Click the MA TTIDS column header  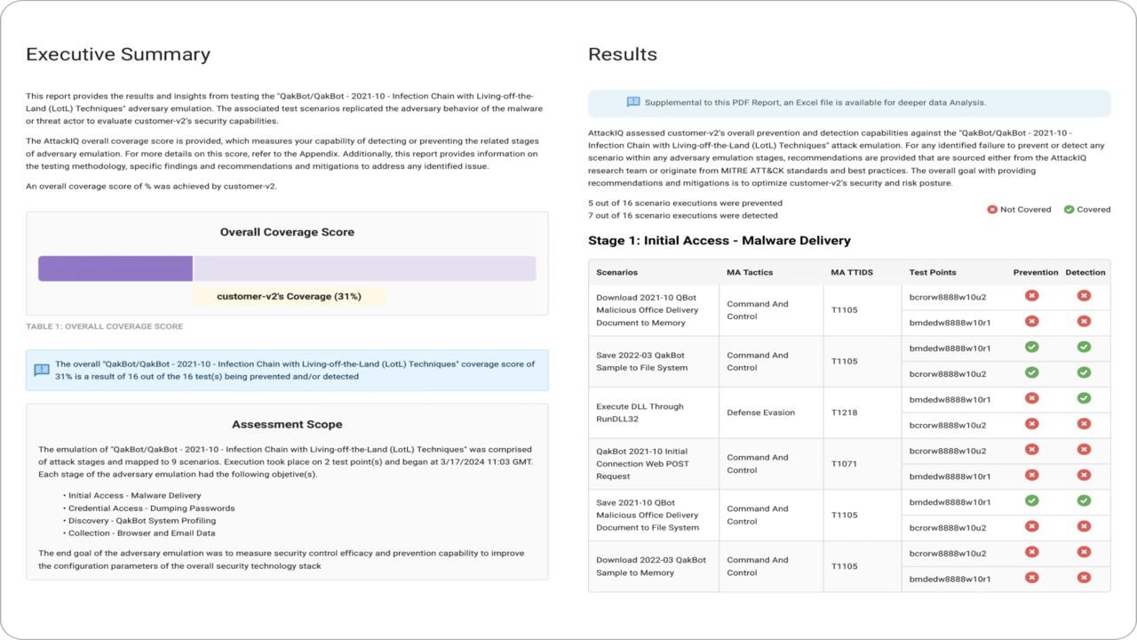pos(851,272)
